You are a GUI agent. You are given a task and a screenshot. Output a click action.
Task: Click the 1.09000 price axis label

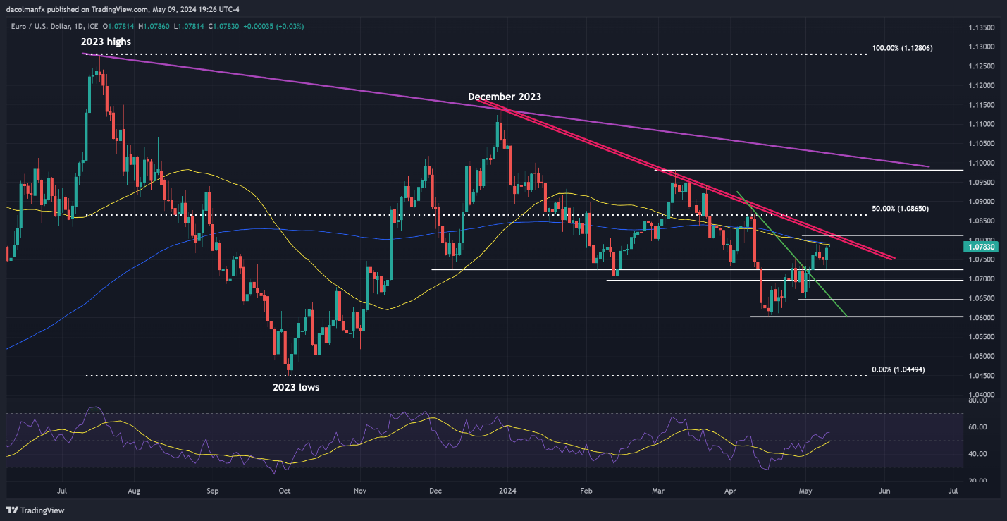[981, 202]
